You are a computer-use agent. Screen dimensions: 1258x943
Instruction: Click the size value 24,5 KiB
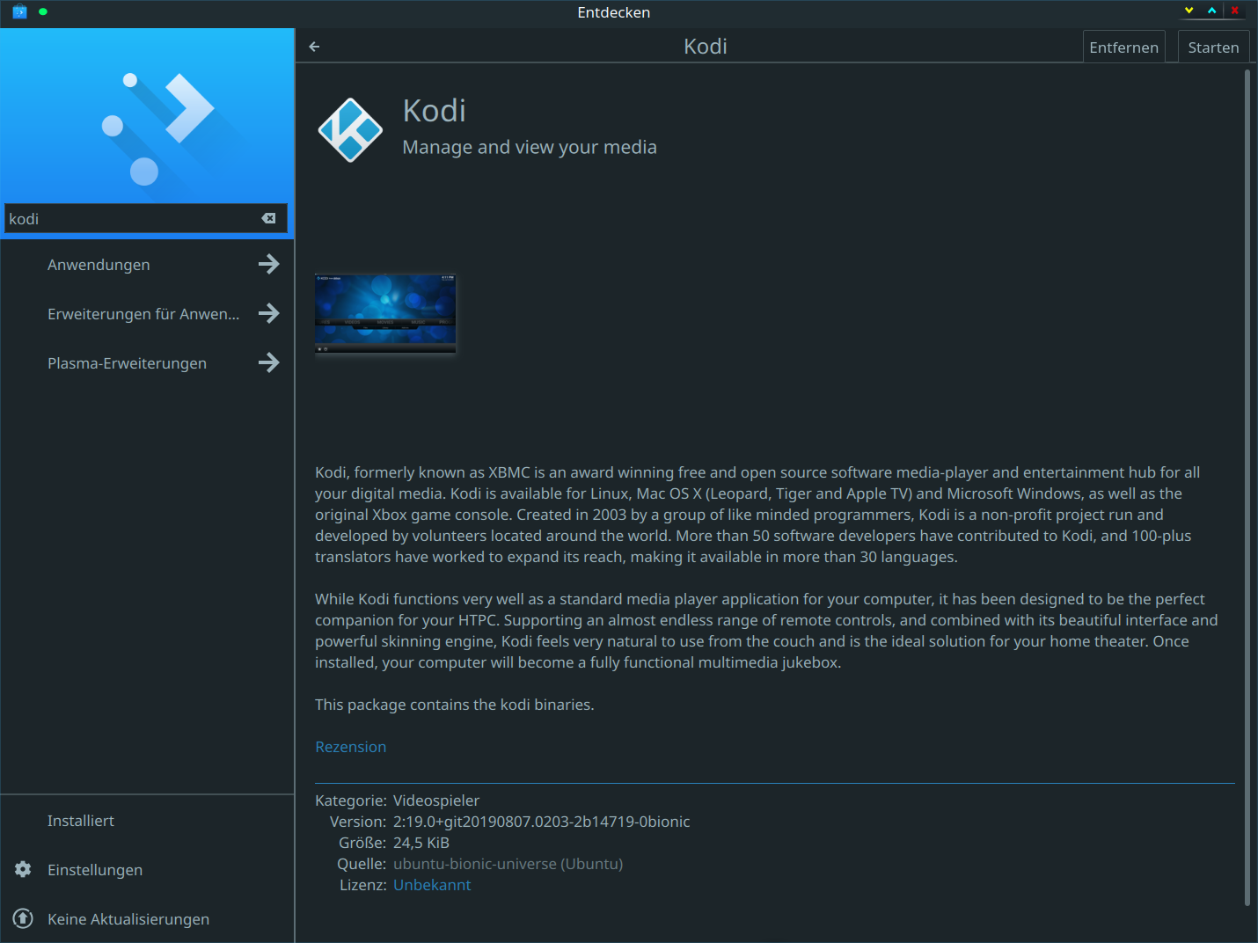click(421, 843)
